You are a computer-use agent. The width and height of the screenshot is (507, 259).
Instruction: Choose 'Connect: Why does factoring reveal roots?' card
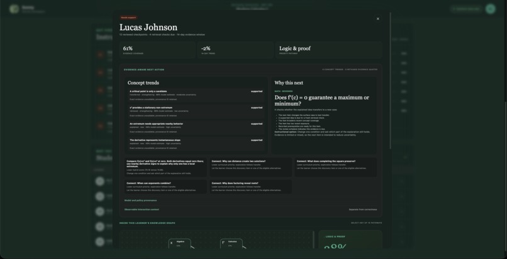[x=250, y=187]
